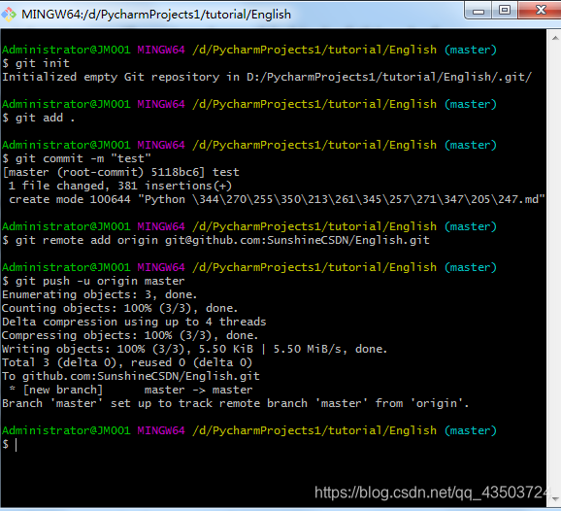Click 'Delta compression using up to 4 threads'
Image resolution: width=561 pixels, height=511 pixels.
(x=134, y=322)
